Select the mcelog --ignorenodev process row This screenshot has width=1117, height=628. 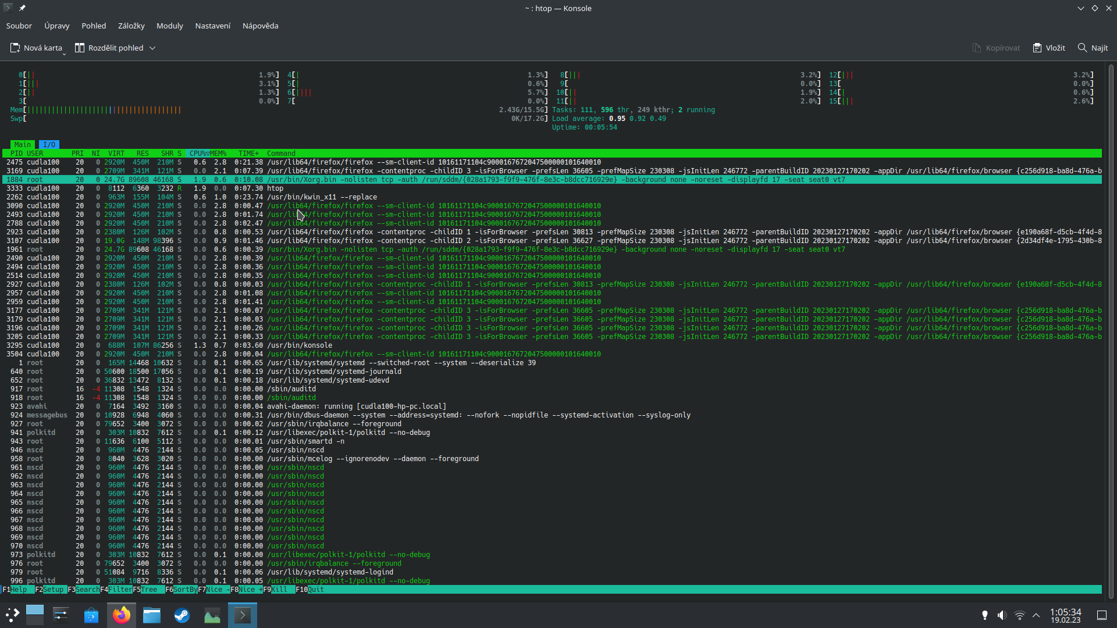point(552,459)
